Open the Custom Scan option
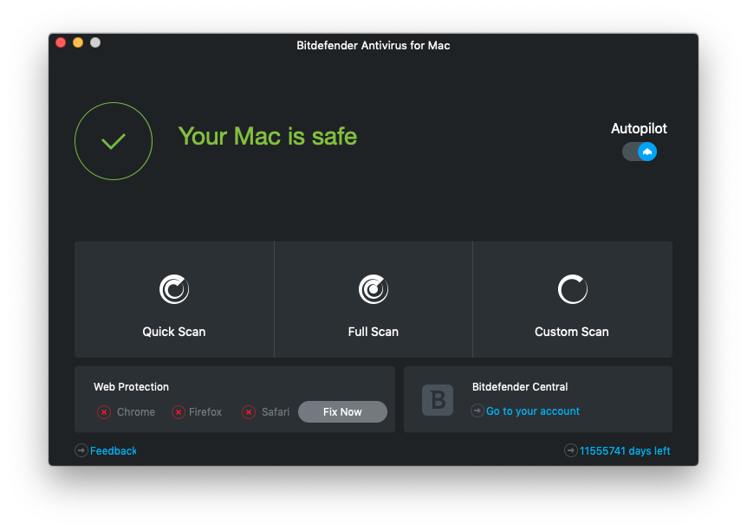The image size is (747, 530). point(572,299)
